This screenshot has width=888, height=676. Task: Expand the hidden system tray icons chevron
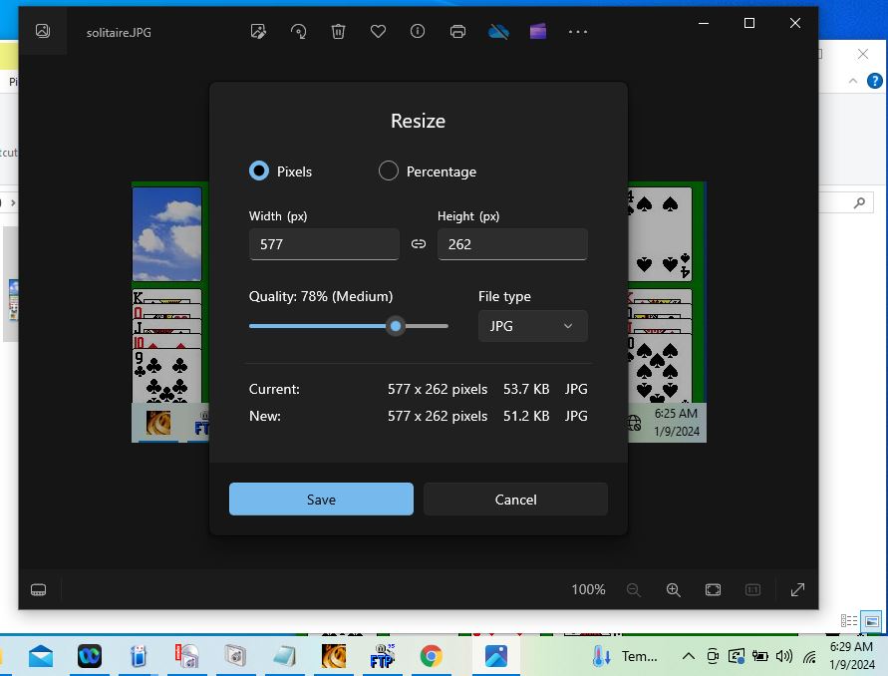point(688,656)
